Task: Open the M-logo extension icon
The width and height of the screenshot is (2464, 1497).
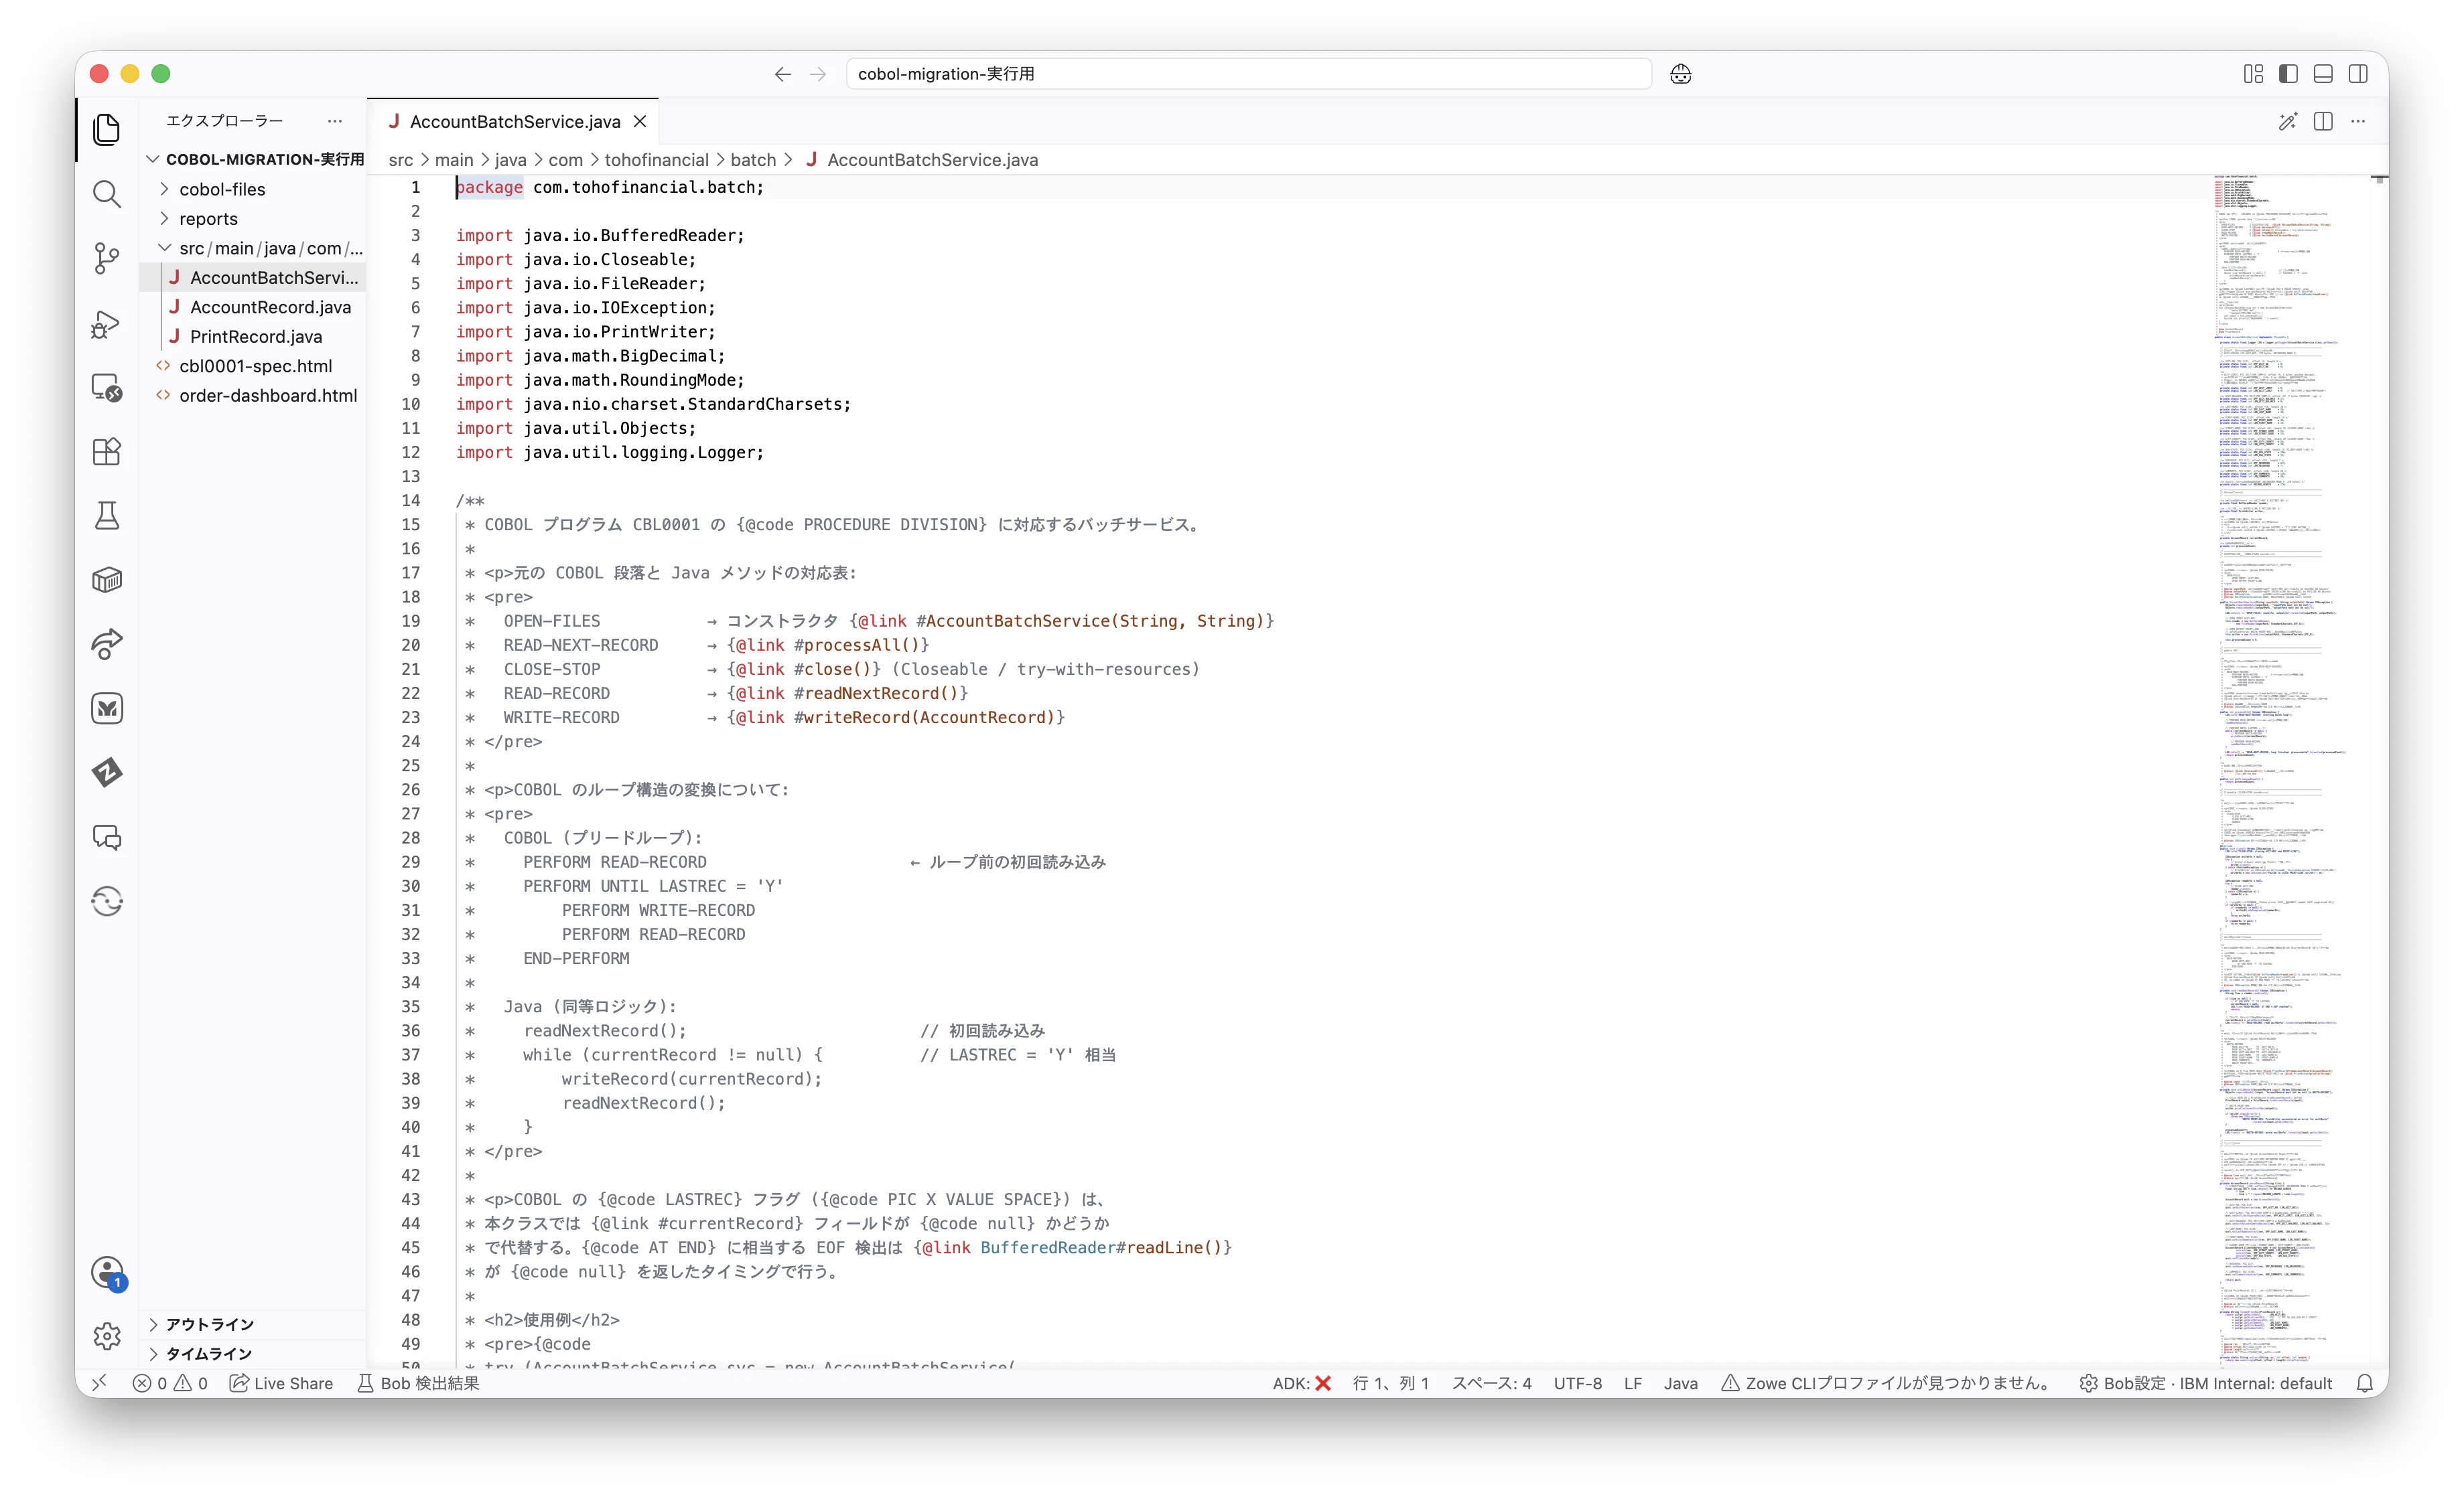Action: click(107, 708)
